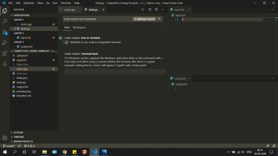Screen dimensions: 278x156
Task: Click the Split Editor icon
Action: [156, 10]
